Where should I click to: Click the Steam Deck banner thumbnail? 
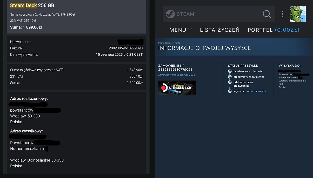coord(177,88)
